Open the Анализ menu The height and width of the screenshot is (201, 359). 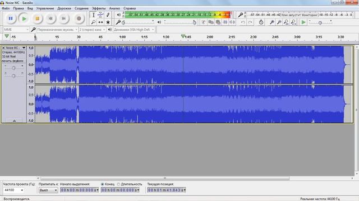(x=114, y=8)
